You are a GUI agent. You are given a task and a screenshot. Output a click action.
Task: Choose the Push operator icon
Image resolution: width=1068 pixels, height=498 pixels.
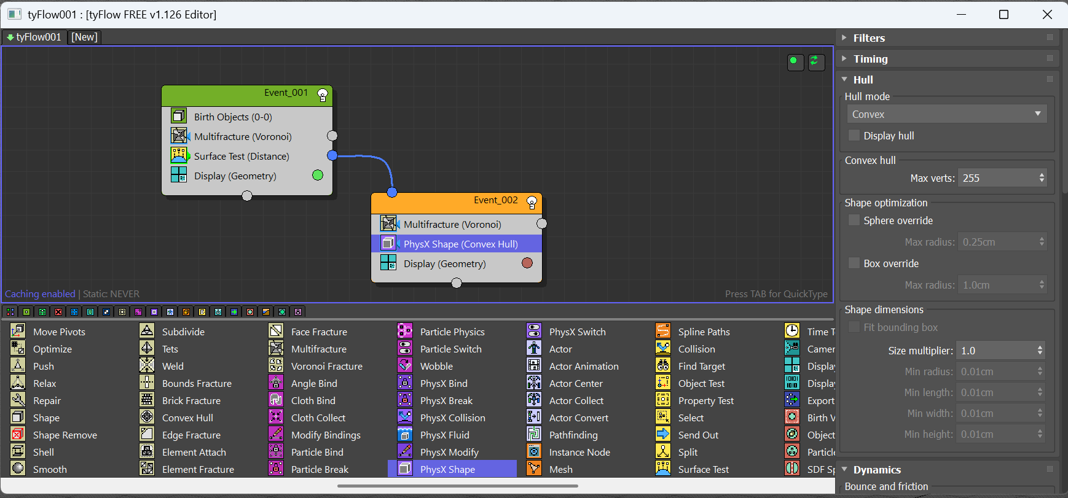click(x=18, y=365)
